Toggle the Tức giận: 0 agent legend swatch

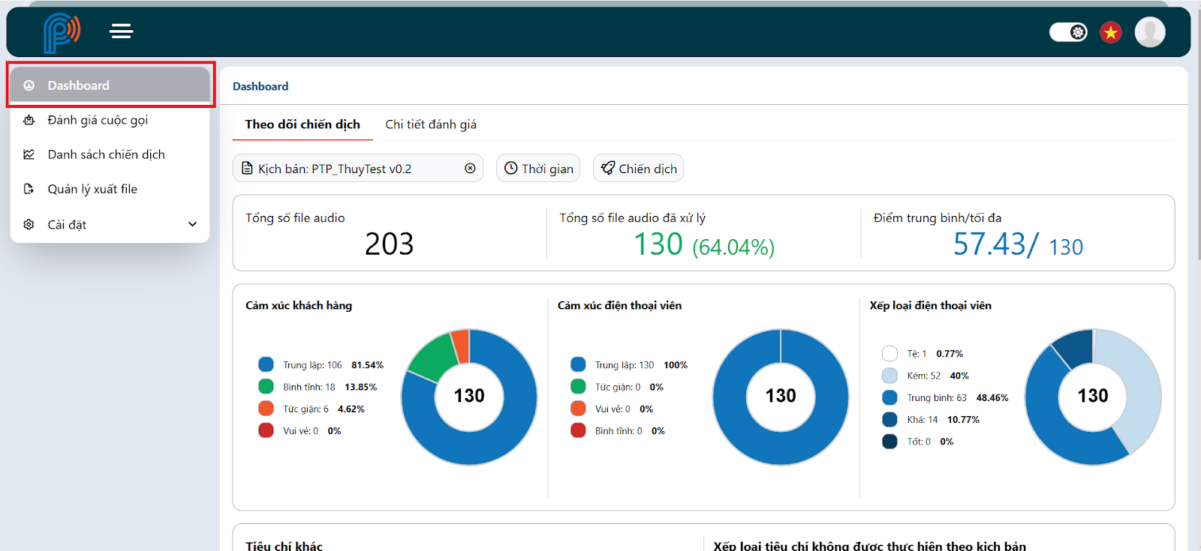click(x=578, y=386)
